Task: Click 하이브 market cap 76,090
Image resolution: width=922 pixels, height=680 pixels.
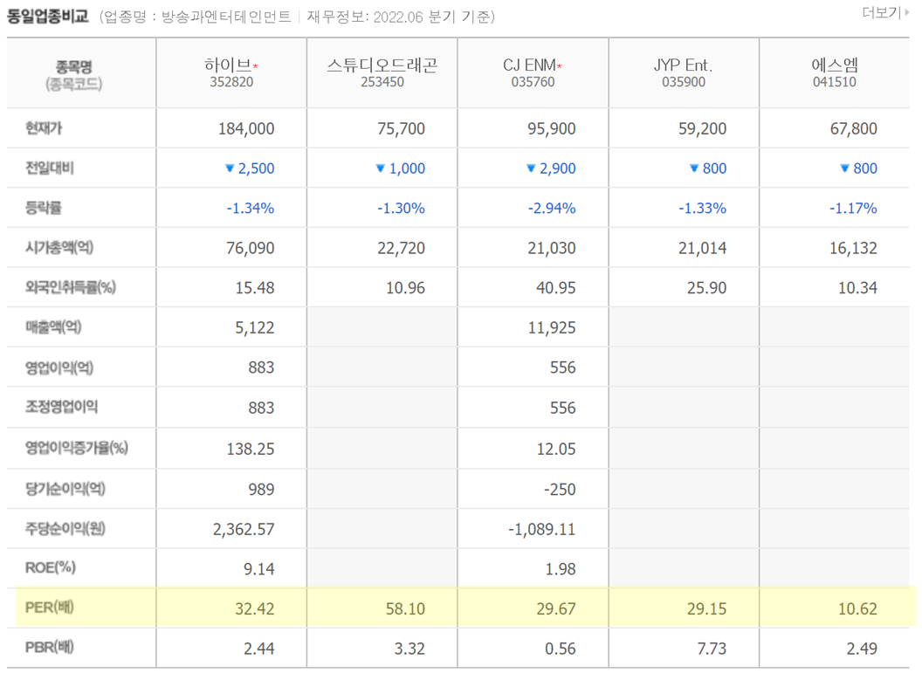Action: point(251,248)
